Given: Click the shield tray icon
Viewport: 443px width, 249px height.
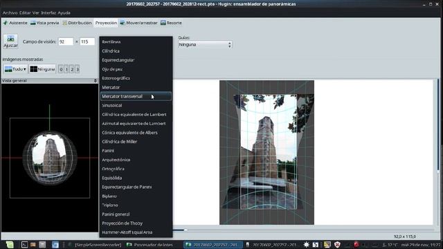Looking at the screenshot, I should coord(337,244).
